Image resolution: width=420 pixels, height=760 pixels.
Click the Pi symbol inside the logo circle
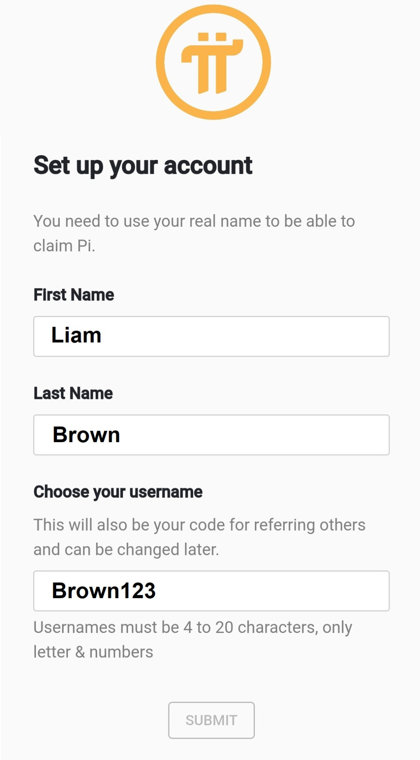pos(213,63)
